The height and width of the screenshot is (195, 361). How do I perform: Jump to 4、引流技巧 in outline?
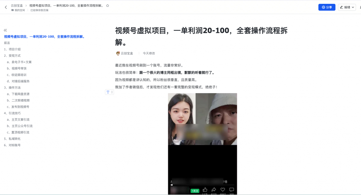tap(12, 113)
